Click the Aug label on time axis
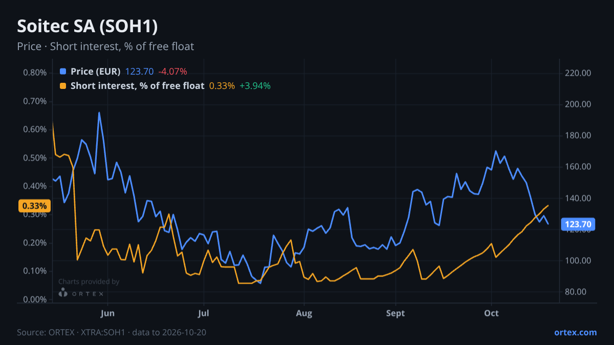 (304, 313)
